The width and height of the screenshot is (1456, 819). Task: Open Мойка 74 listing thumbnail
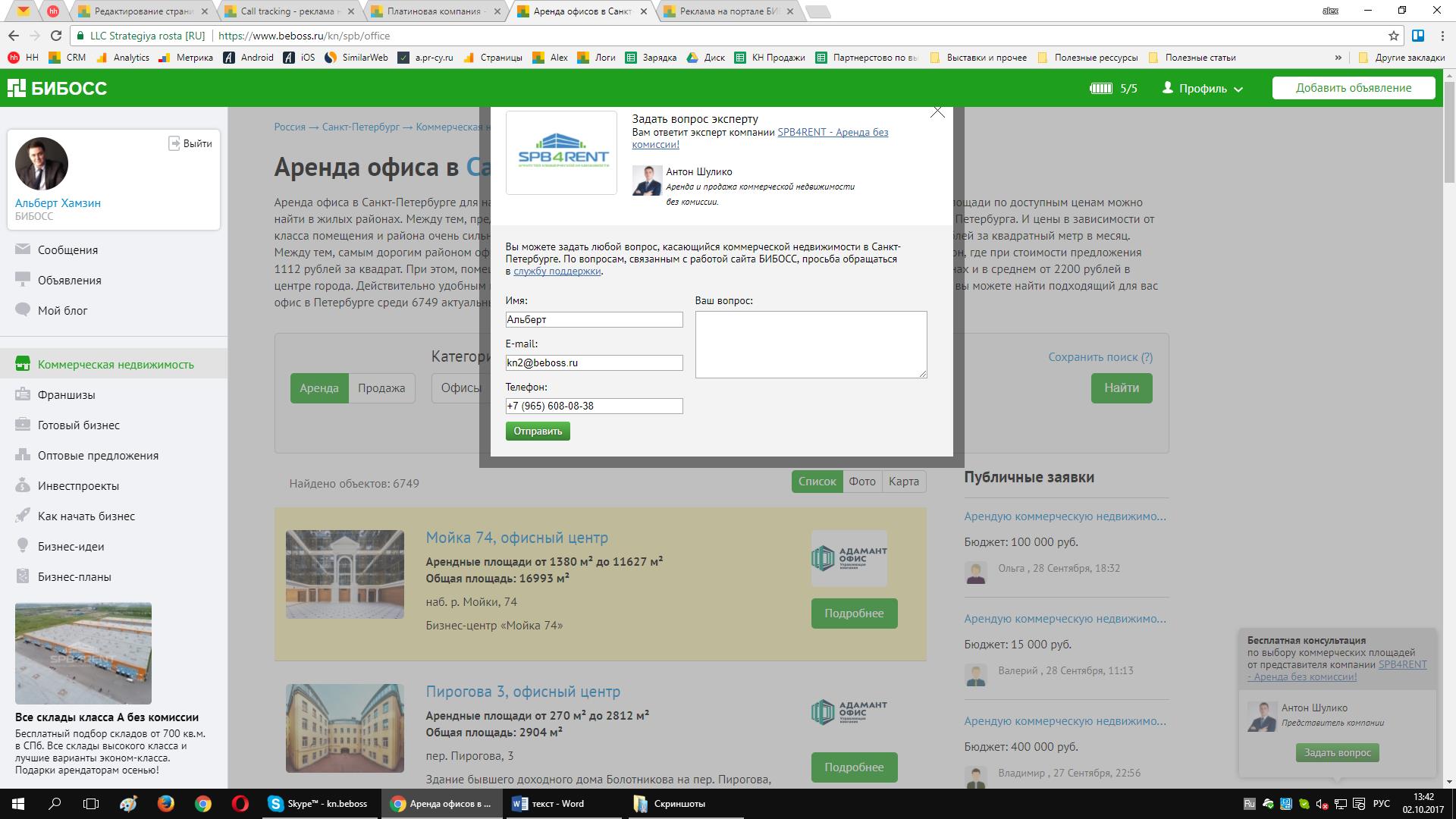coord(345,574)
